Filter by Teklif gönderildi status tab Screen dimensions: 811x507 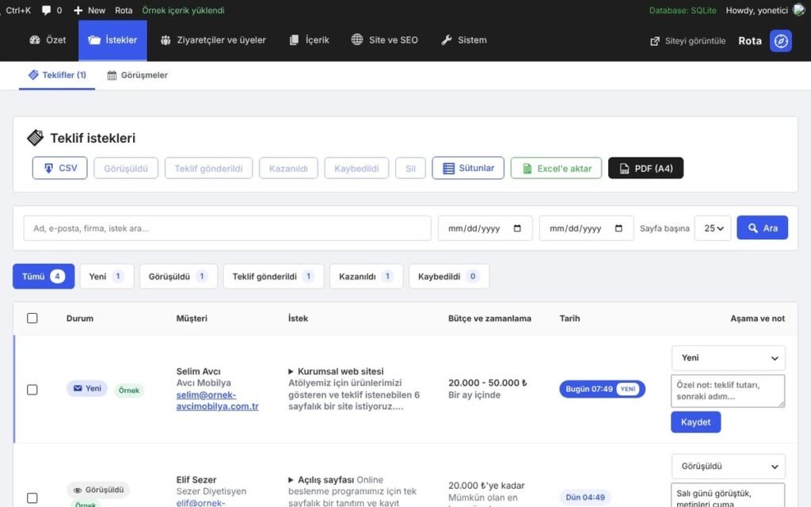pyautogui.click(x=273, y=276)
